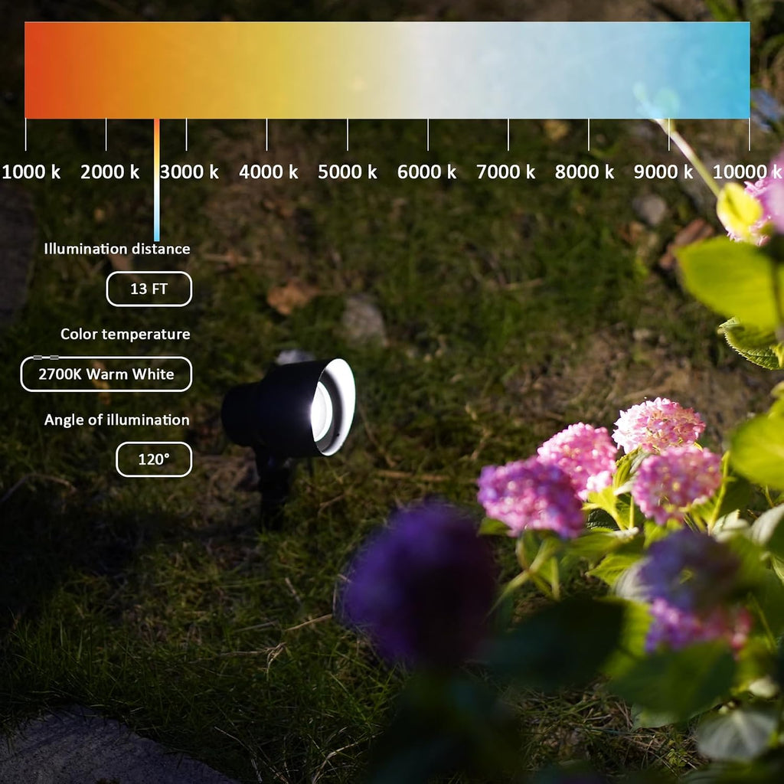
Task: Click the 10000 k scale label
Action: pos(747,172)
